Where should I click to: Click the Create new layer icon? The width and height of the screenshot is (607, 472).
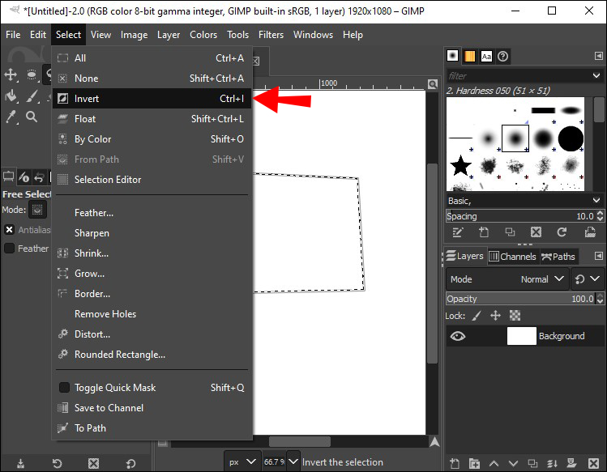click(455, 463)
